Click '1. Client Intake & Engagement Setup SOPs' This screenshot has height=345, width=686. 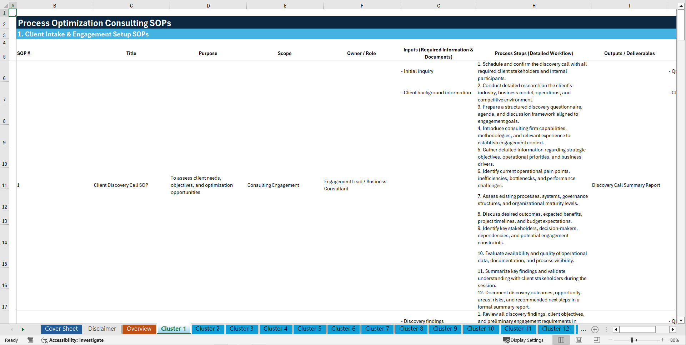coord(83,34)
